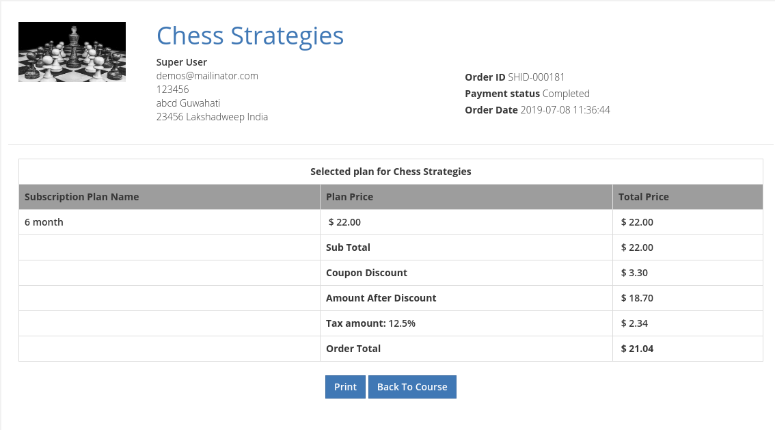This screenshot has width=775, height=430.
Task: Click Selected plan for Chess Strategies caption
Action: (390, 172)
